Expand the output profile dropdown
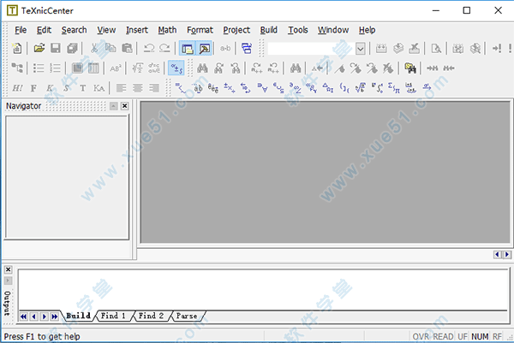This screenshot has height=343, width=514. coord(361,49)
